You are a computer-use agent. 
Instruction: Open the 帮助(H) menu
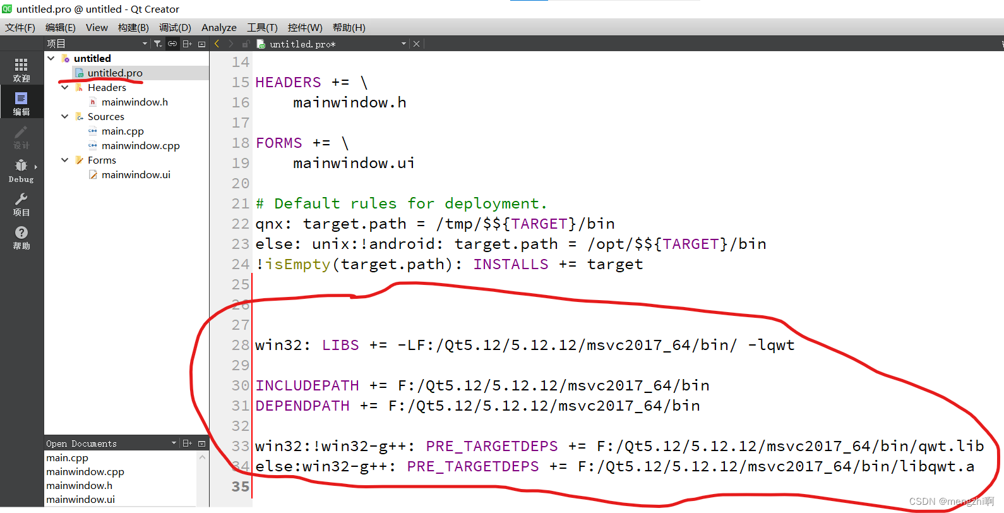click(x=349, y=27)
